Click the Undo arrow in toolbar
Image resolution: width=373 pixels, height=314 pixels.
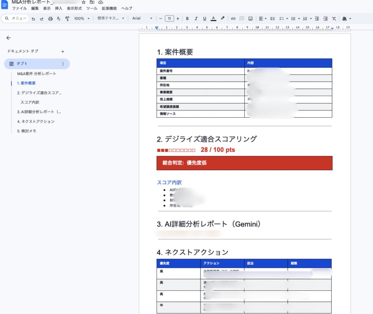coord(33,19)
